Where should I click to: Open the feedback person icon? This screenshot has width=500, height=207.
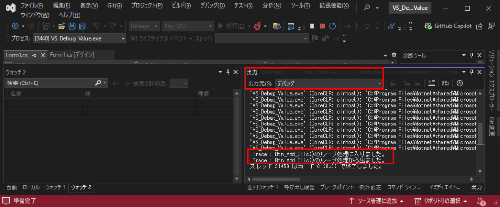[491, 26]
